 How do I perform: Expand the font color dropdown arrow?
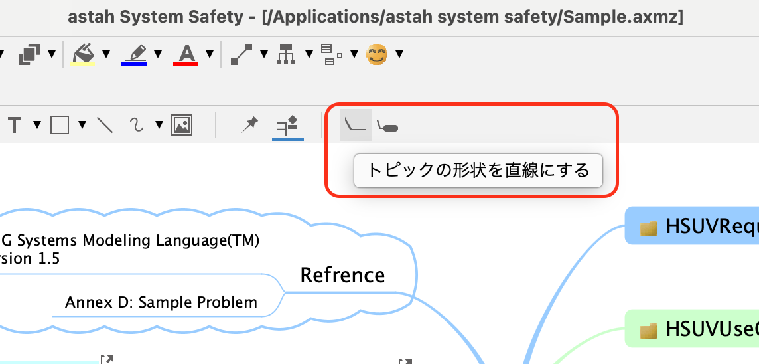pyautogui.click(x=210, y=54)
